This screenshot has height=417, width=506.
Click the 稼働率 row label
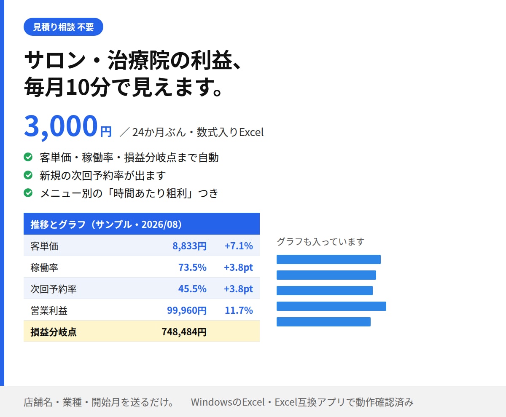pos(44,267)
